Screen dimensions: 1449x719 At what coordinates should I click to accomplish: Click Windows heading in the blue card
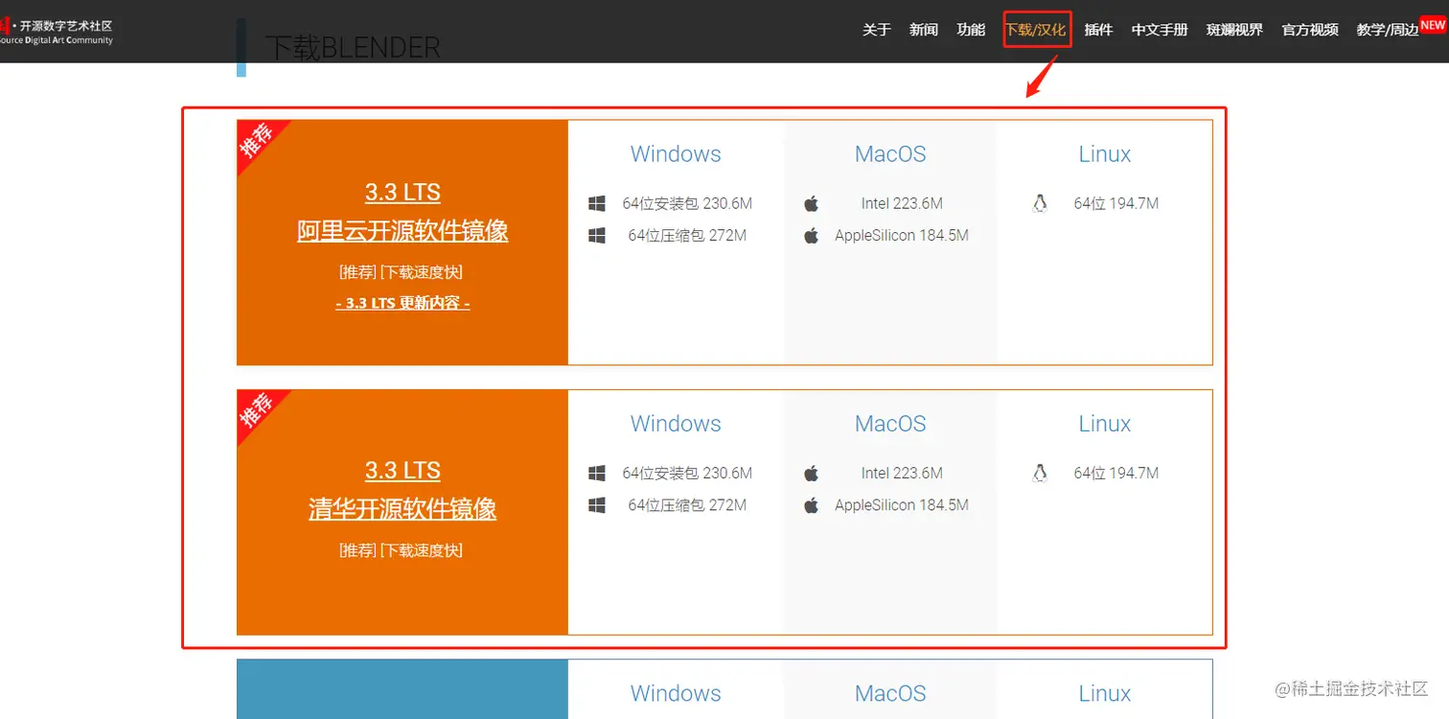pyautogui.click(x=676, y=693)
